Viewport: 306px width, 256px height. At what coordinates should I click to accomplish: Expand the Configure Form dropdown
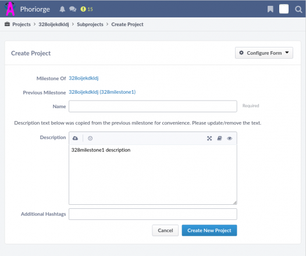click(x=264, y=53)
